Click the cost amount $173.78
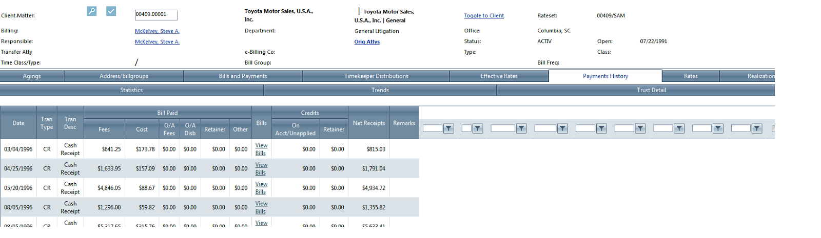Image resolution: width=821 pixels, height=238 pixels. (145, 149)
